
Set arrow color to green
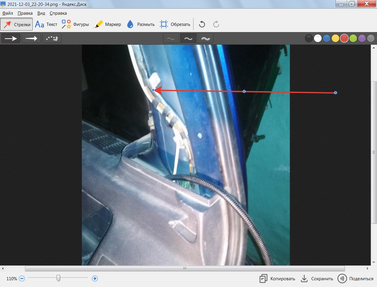point(353,38)
